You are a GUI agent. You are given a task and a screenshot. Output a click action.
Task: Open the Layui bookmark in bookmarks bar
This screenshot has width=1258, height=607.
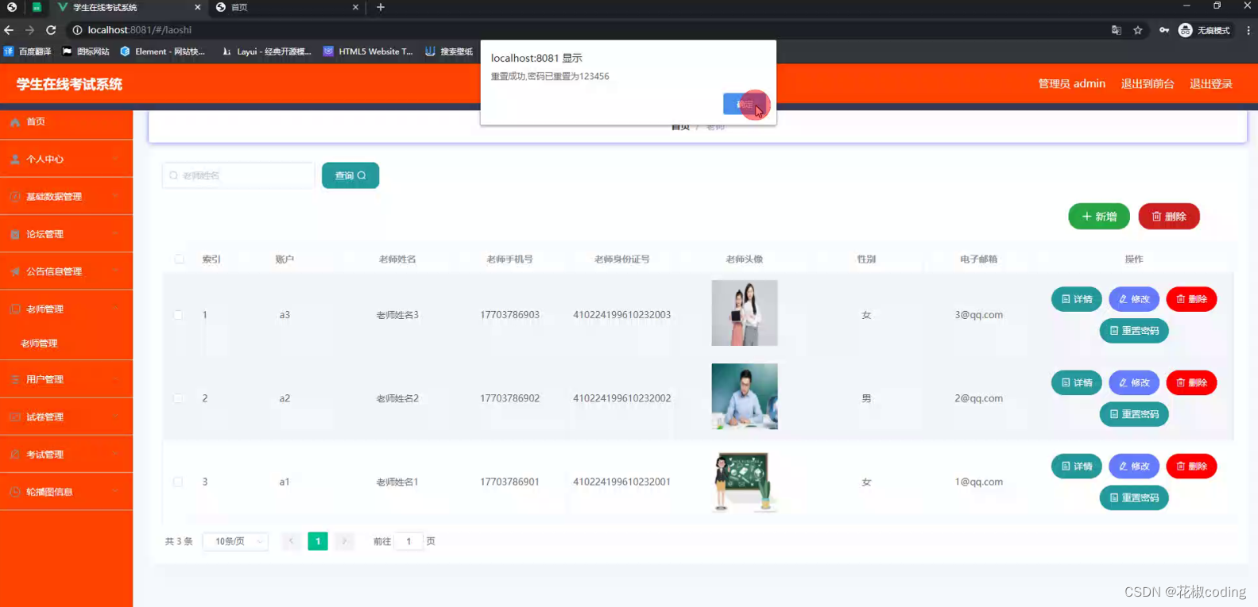pos(266,52)
